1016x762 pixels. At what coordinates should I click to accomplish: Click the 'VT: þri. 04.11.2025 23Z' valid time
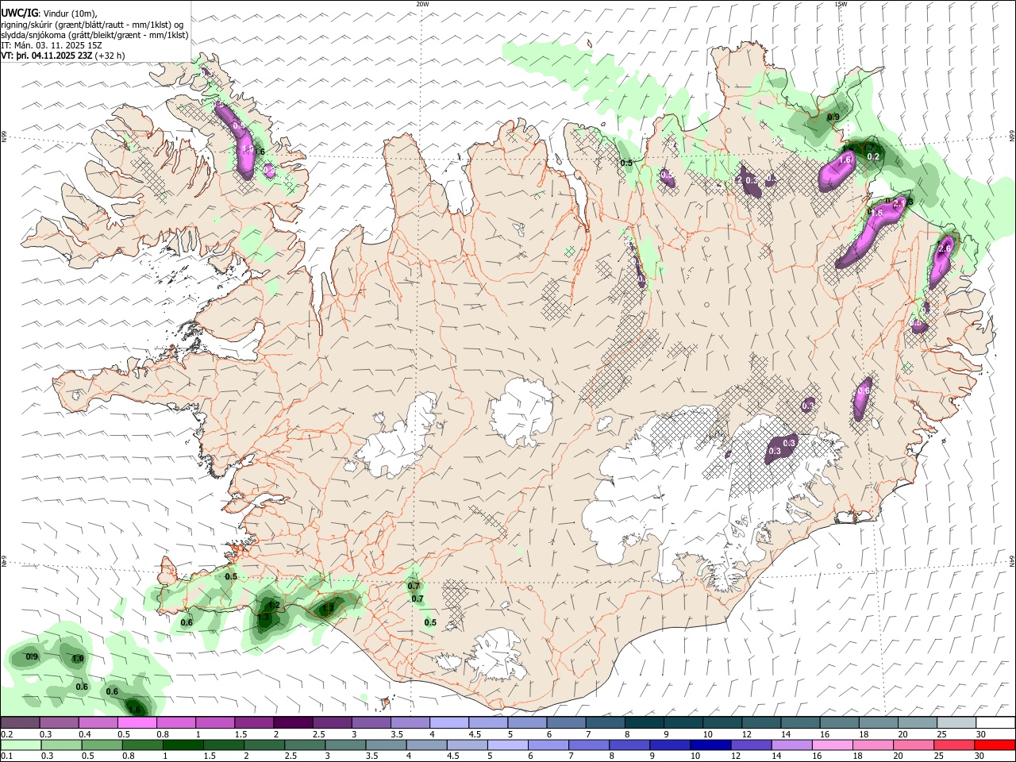tap(47, 56)
